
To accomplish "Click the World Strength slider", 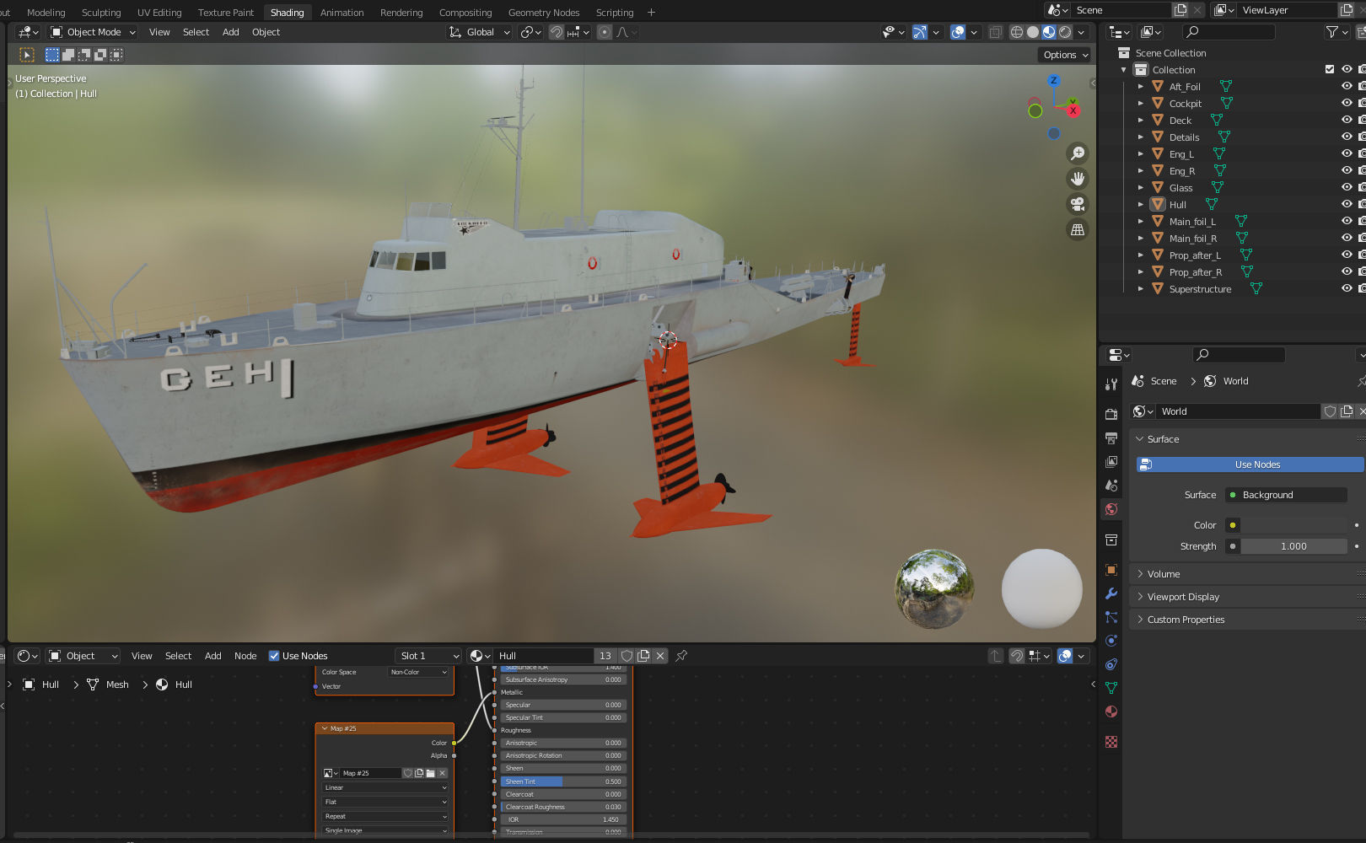I will [x=1293, y=546].
